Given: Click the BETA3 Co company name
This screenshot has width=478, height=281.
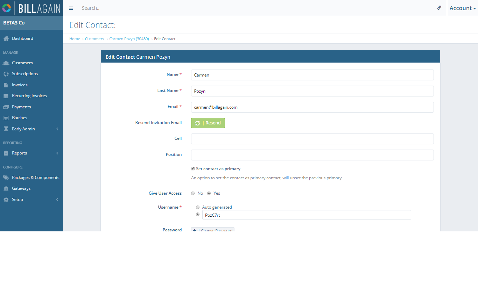Looking at the screenshot, I should [14, 23].
